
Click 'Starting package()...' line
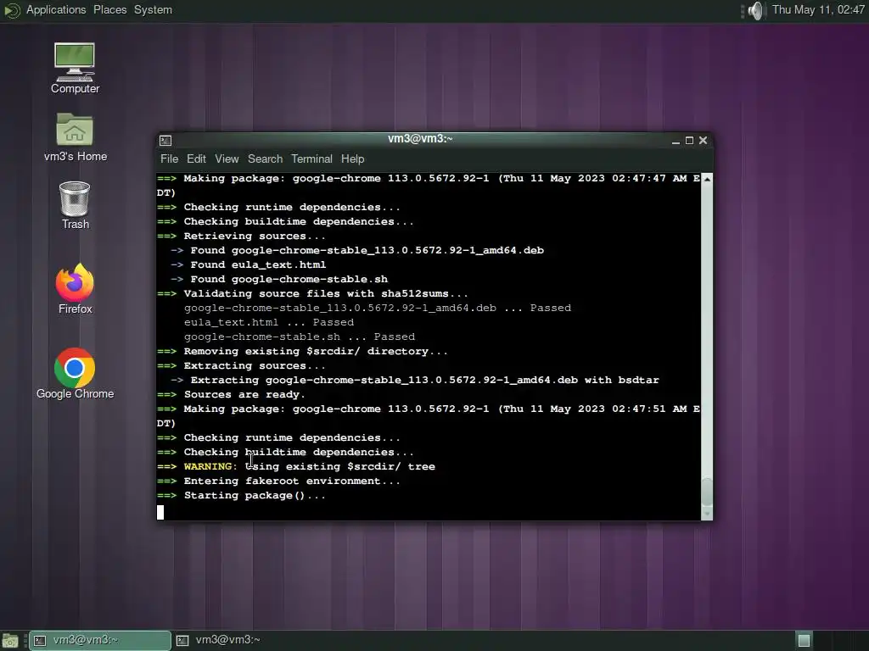[x=241, y=495]
